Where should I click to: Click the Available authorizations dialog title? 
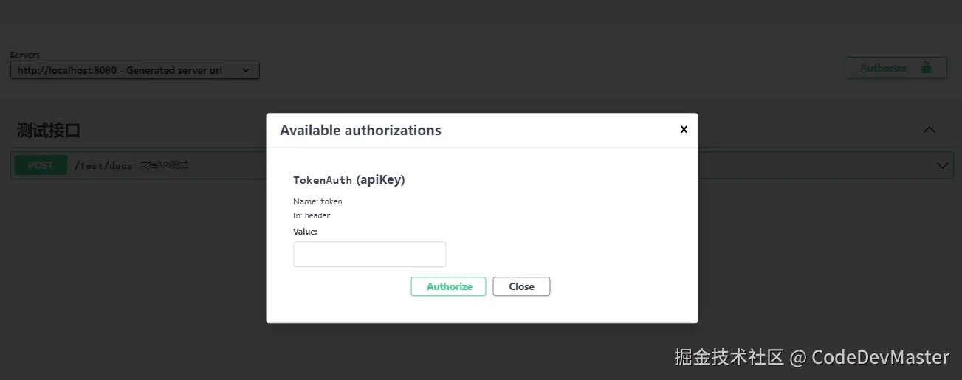[360, 131]
